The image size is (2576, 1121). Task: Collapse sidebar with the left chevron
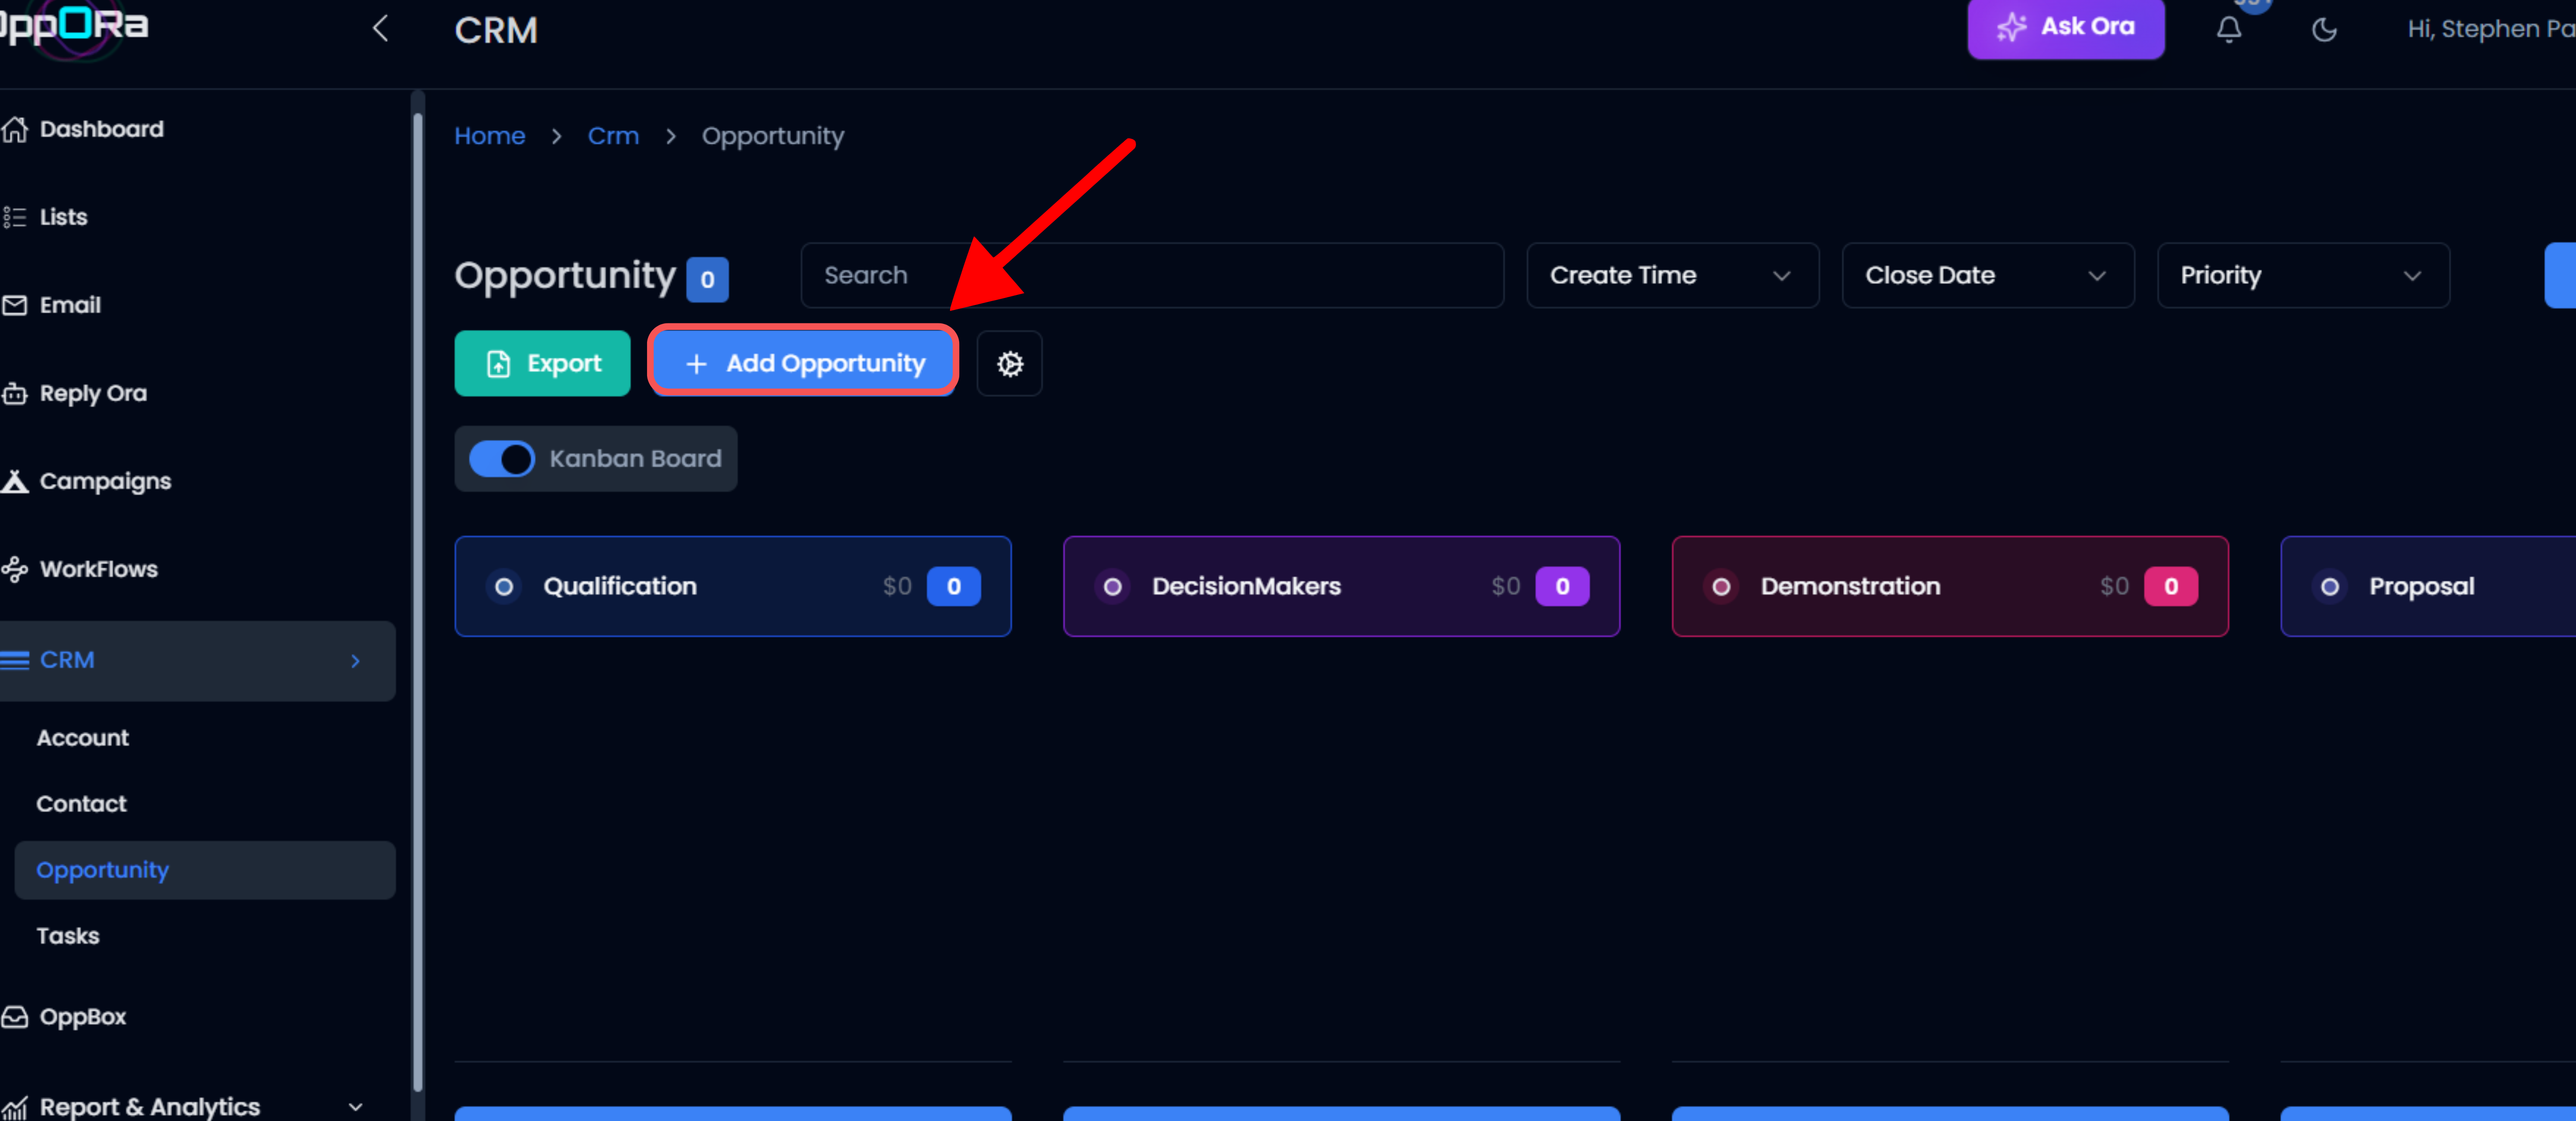click(380, 29)
